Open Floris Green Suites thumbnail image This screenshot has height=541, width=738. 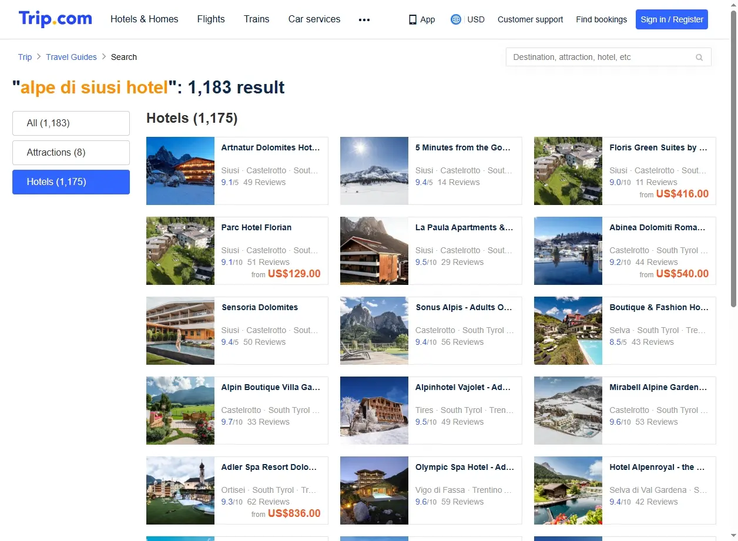click(568, 171)
